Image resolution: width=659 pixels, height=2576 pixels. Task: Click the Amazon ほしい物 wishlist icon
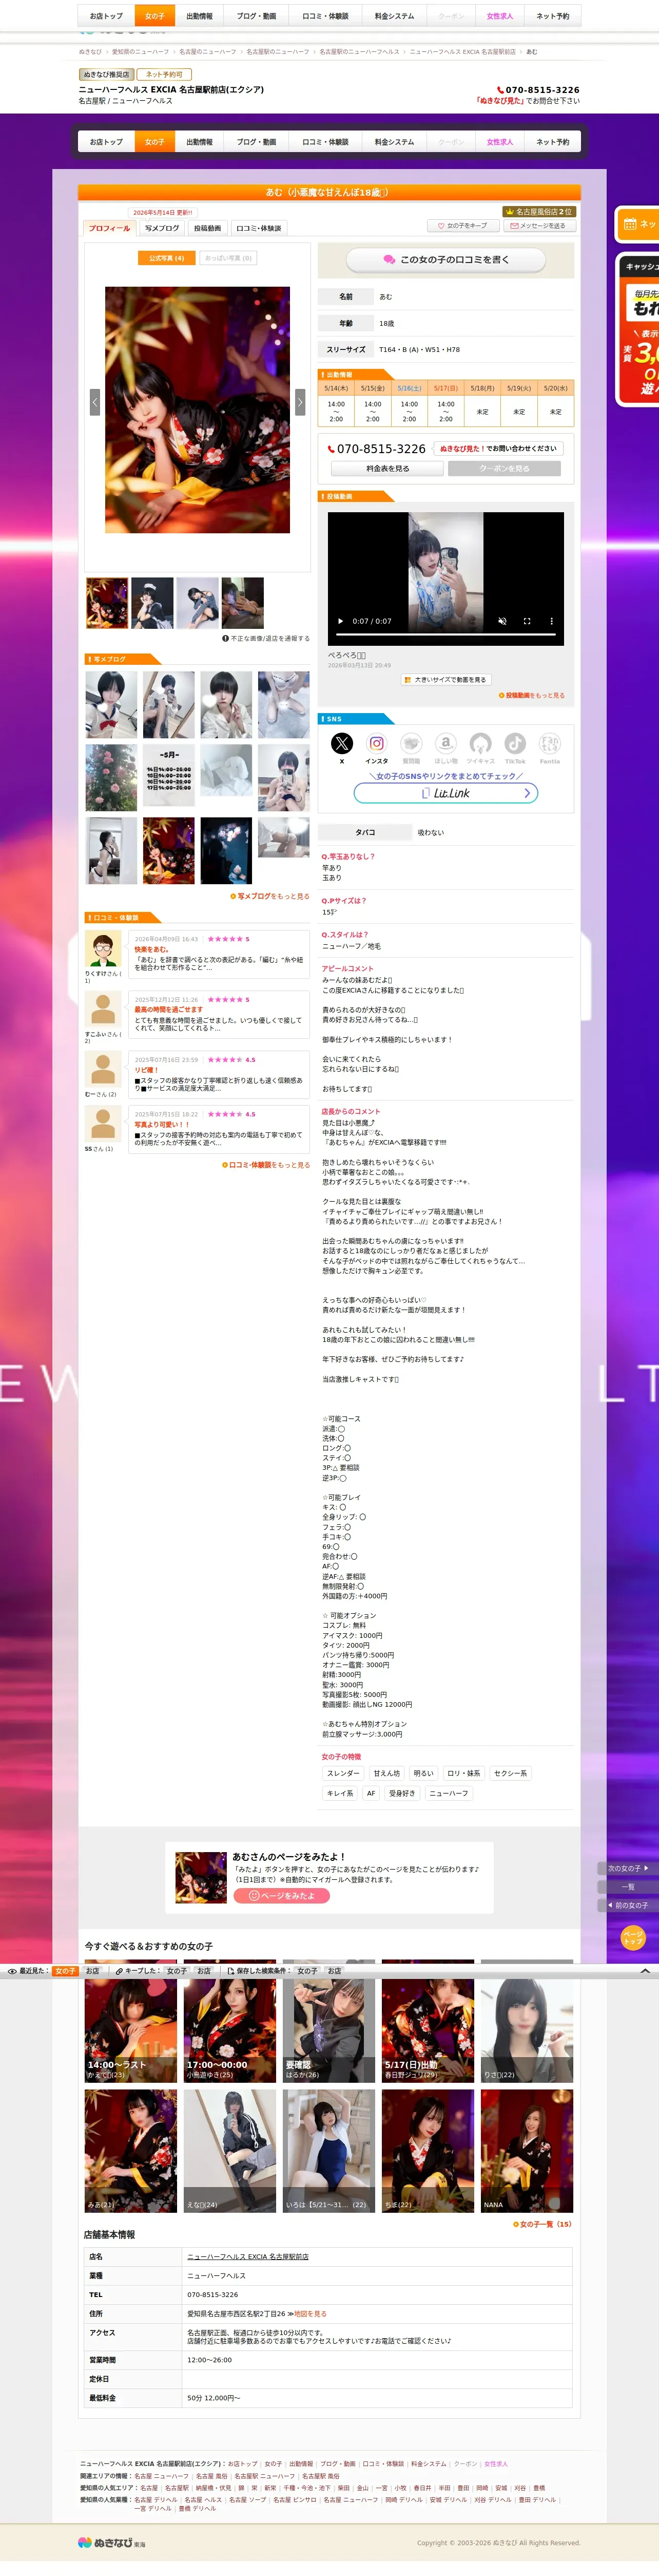pos(447,743)
